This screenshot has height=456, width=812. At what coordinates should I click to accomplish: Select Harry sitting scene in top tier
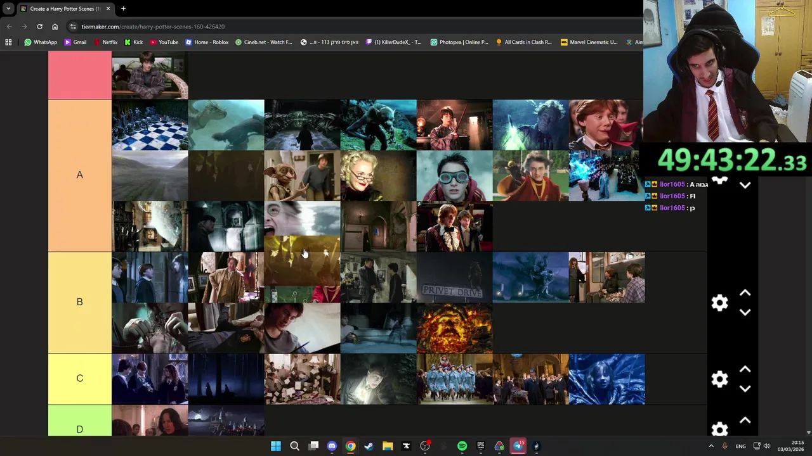click(x=150, y=75)
